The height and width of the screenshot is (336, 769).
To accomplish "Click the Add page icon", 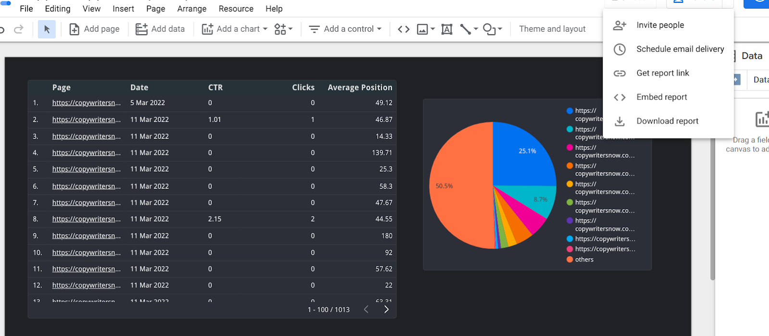I will click(74, 29).
